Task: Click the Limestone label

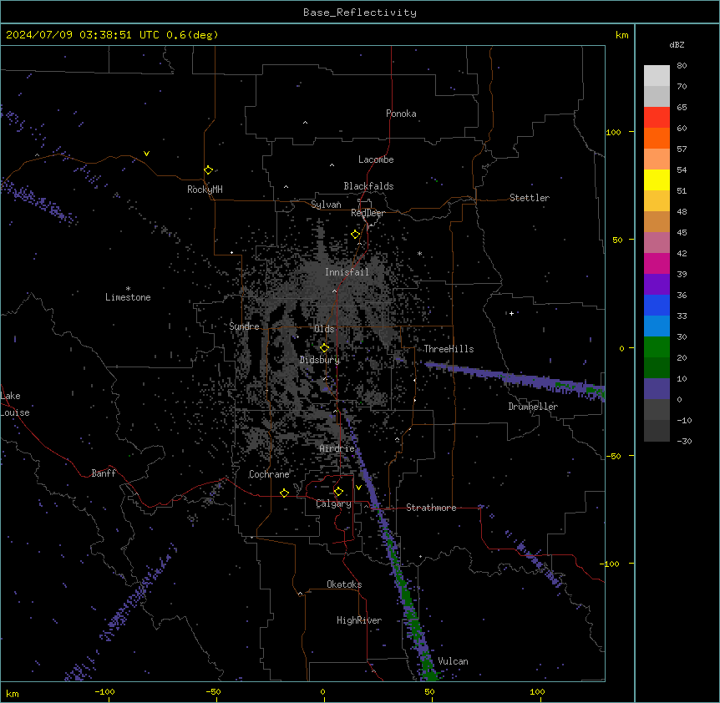Action: coord(128,297)
